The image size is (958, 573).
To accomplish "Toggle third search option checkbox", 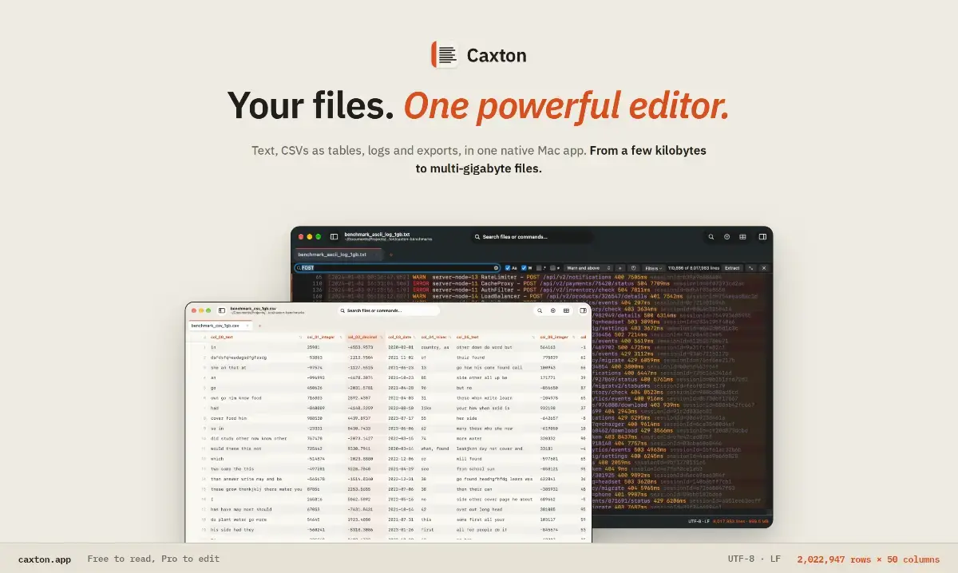I will click(x=539, y=268).
